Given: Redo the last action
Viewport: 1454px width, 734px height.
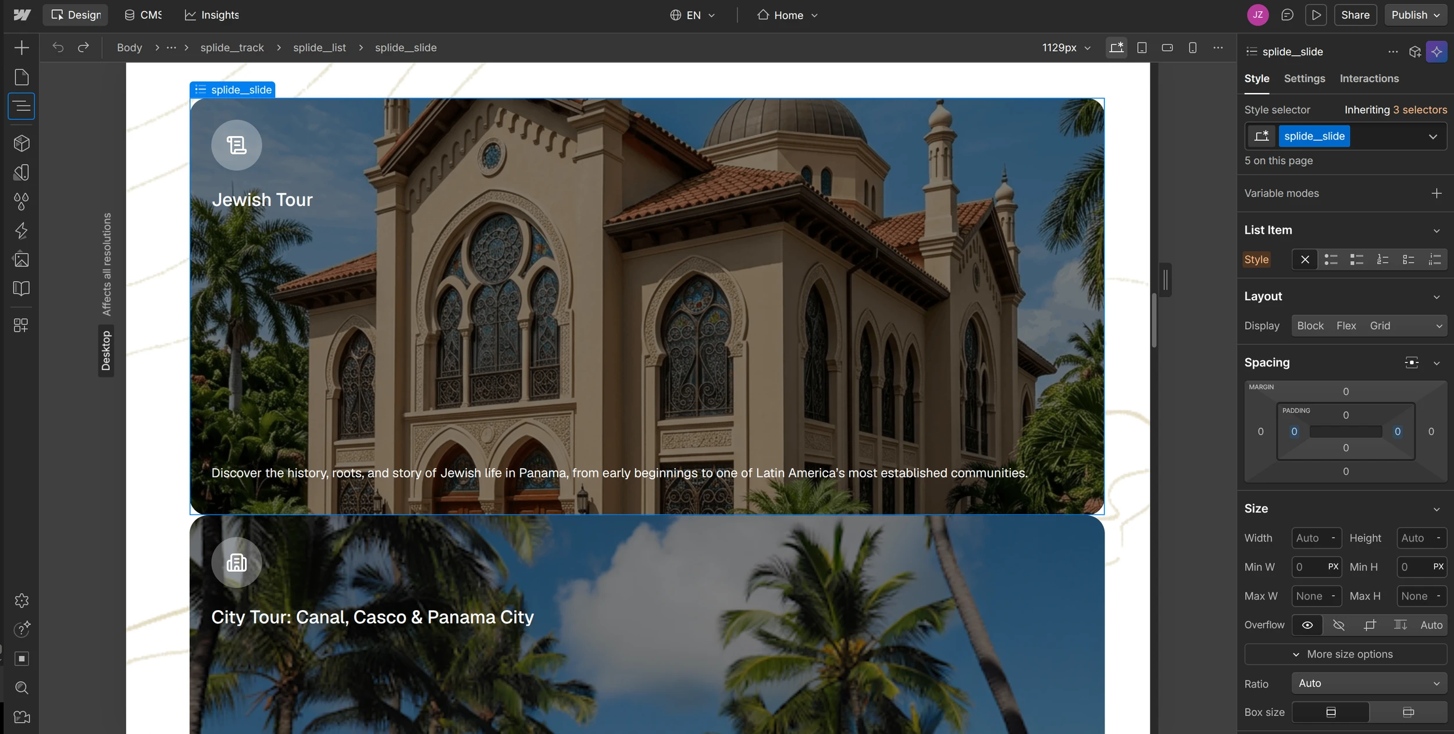Looking at the screenshot, I should (84, 47).
